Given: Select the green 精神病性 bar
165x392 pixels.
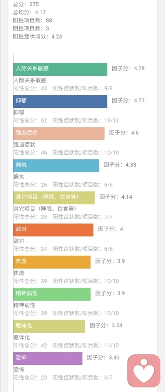Looking at the screenshot, I should [52, 294].
